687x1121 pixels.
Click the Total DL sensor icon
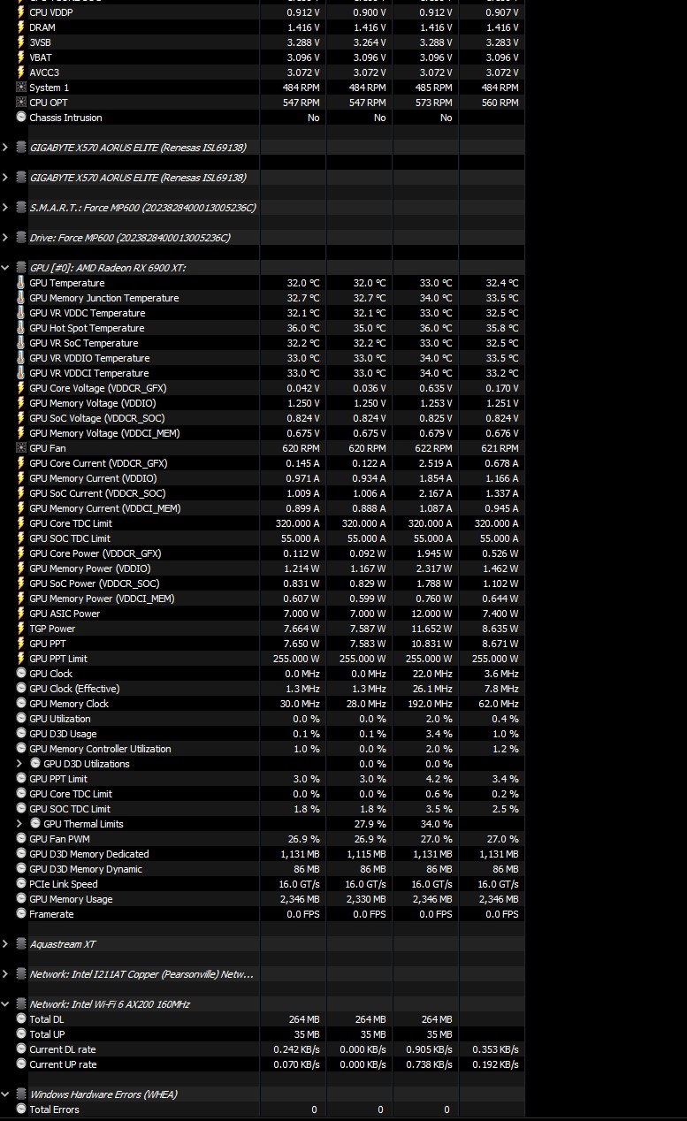(x=21, y=1019)
